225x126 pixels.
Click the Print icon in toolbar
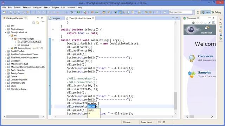click(19, 12)
